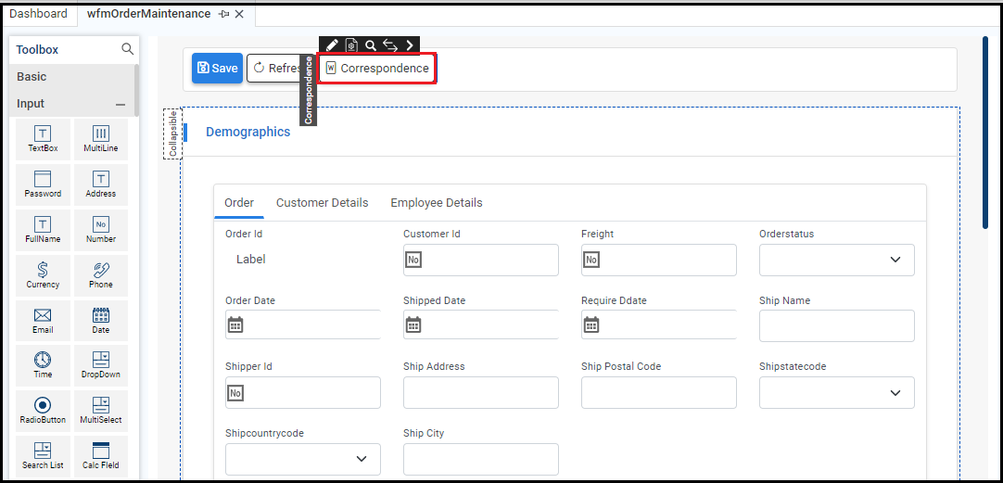The image size is (1003, 483).
Task: Choose the Number control in Toolbox
Action: 101,230
